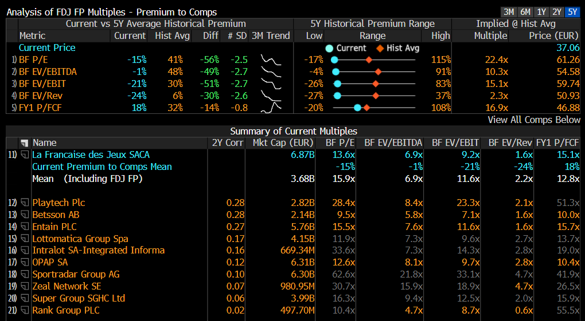Click the row icon beside Entain PLC

coord(25,227)
